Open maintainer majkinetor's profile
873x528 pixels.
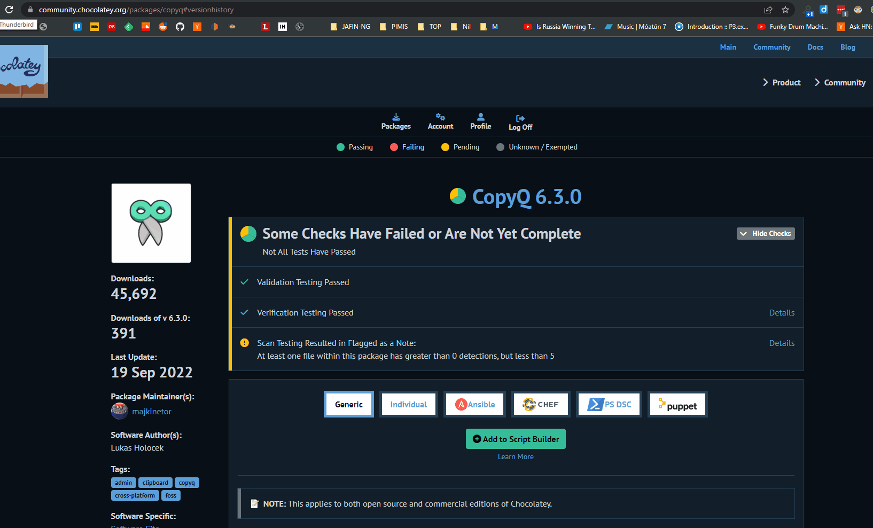coord(151,411)
